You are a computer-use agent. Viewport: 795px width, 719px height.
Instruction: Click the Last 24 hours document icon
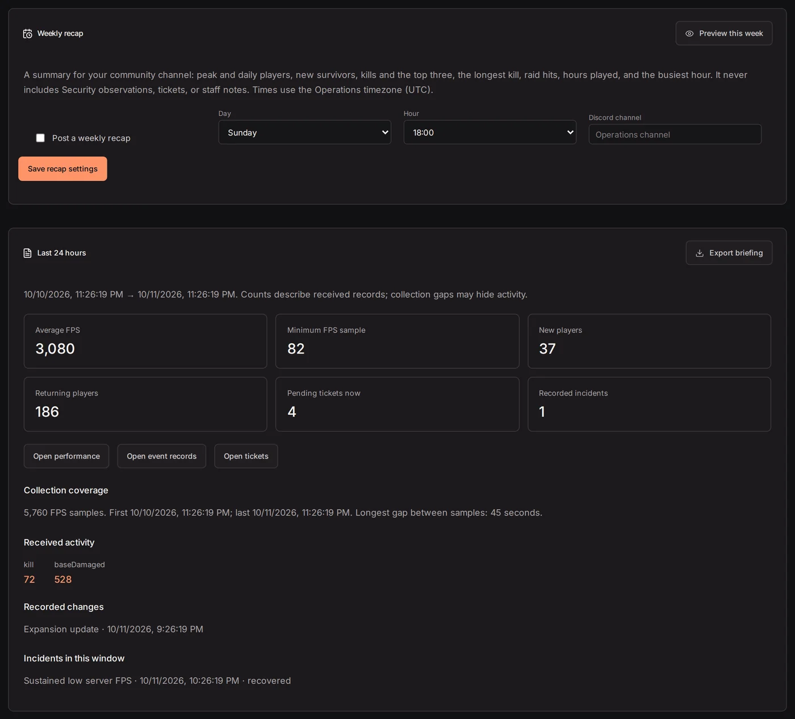[x=27, y=253]
